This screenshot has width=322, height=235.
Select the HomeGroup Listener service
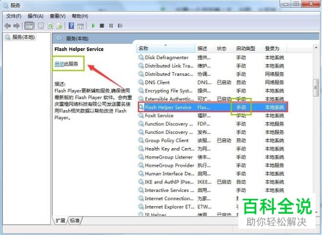point(169,157)
